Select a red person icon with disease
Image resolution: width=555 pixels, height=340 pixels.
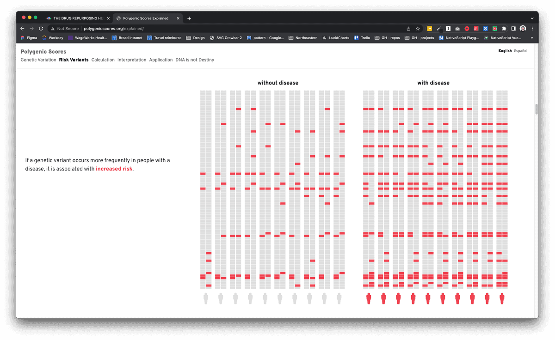click(369, 298)
